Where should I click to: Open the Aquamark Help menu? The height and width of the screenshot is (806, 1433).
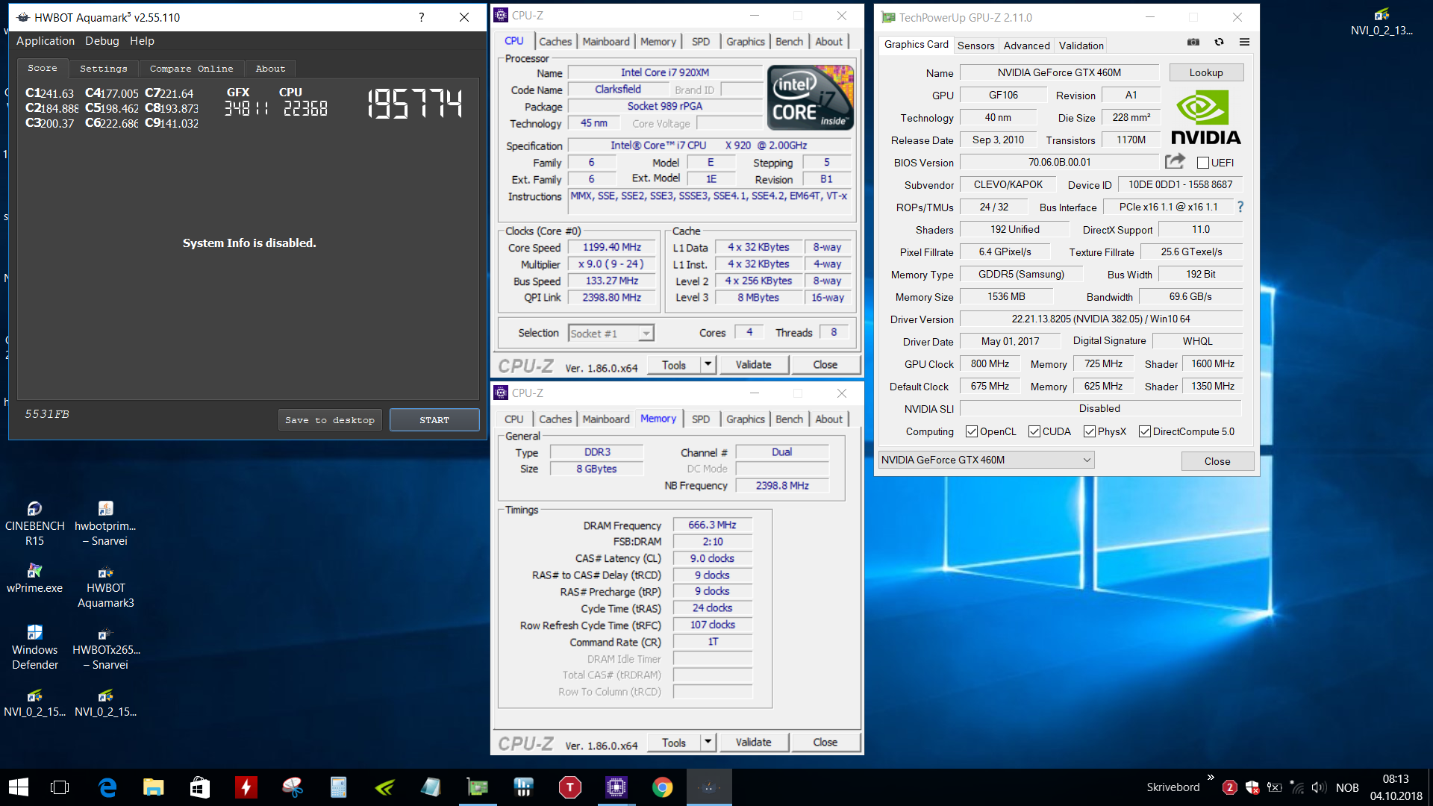click(142, 41)
